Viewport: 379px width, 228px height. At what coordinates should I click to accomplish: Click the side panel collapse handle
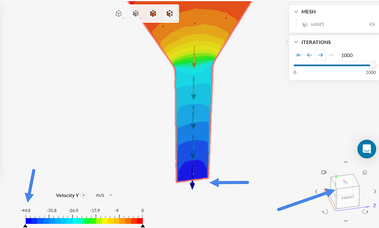287,42
